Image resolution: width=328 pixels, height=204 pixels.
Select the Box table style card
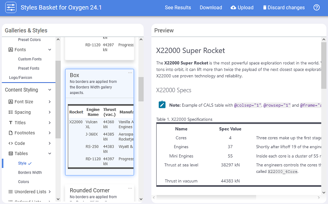pyautogui.click(x=99, y=122)
